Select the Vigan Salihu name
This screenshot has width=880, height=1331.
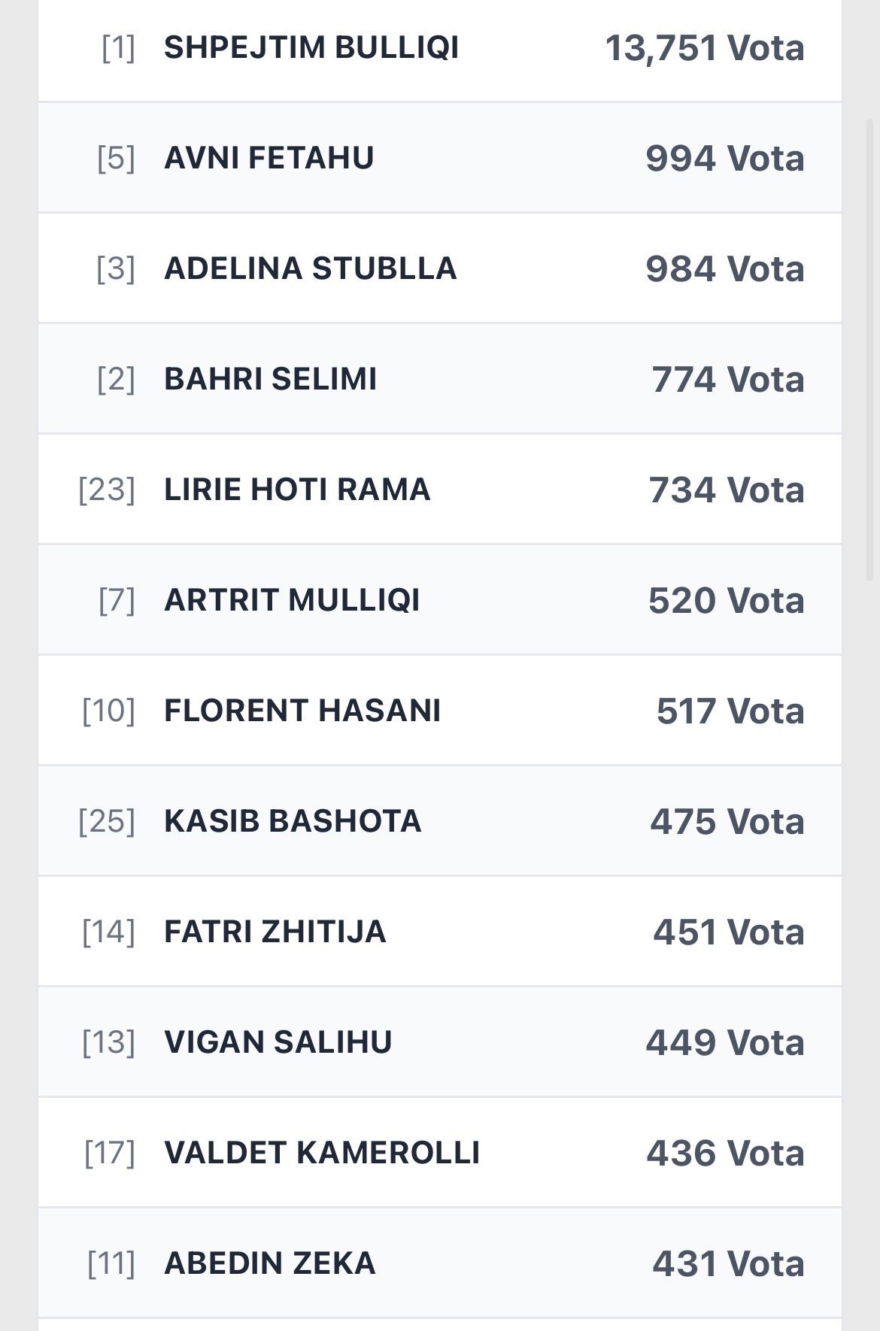(x=278, y=1043)
